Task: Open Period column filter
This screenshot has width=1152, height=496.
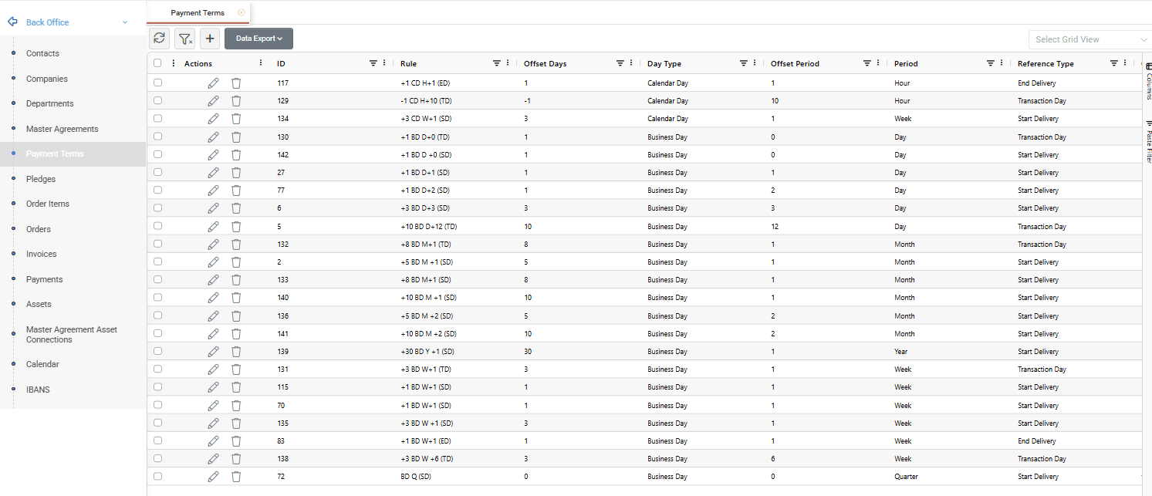Action: (991, 63)
